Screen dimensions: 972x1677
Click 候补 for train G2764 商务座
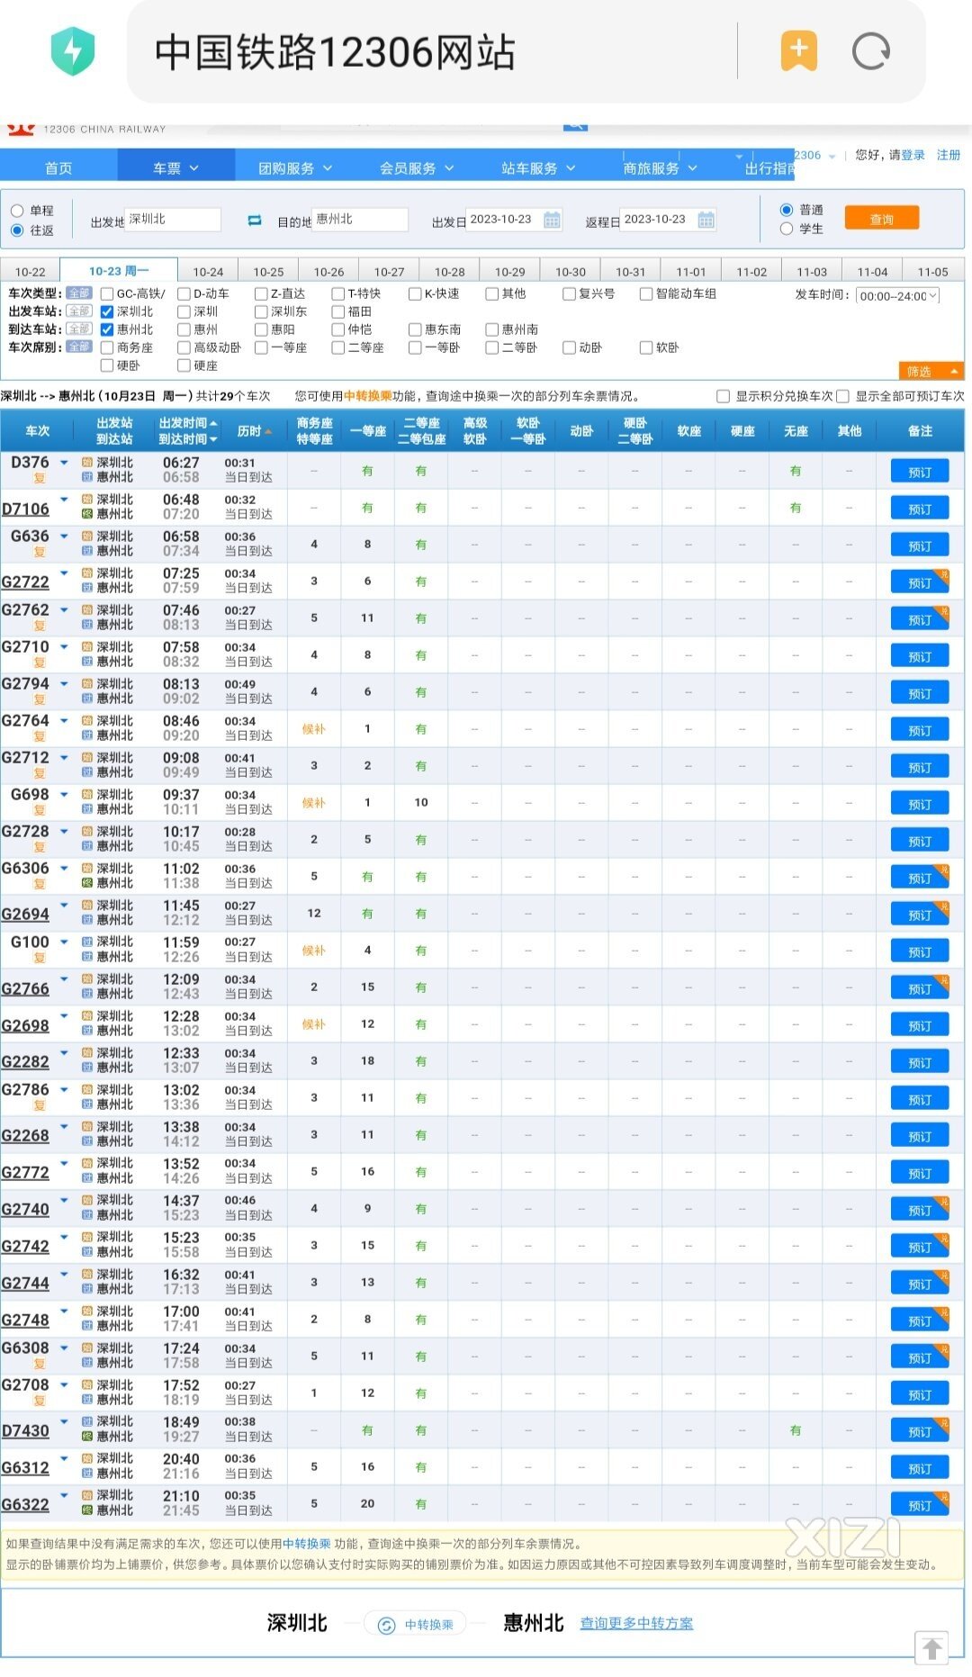point(313,729)
